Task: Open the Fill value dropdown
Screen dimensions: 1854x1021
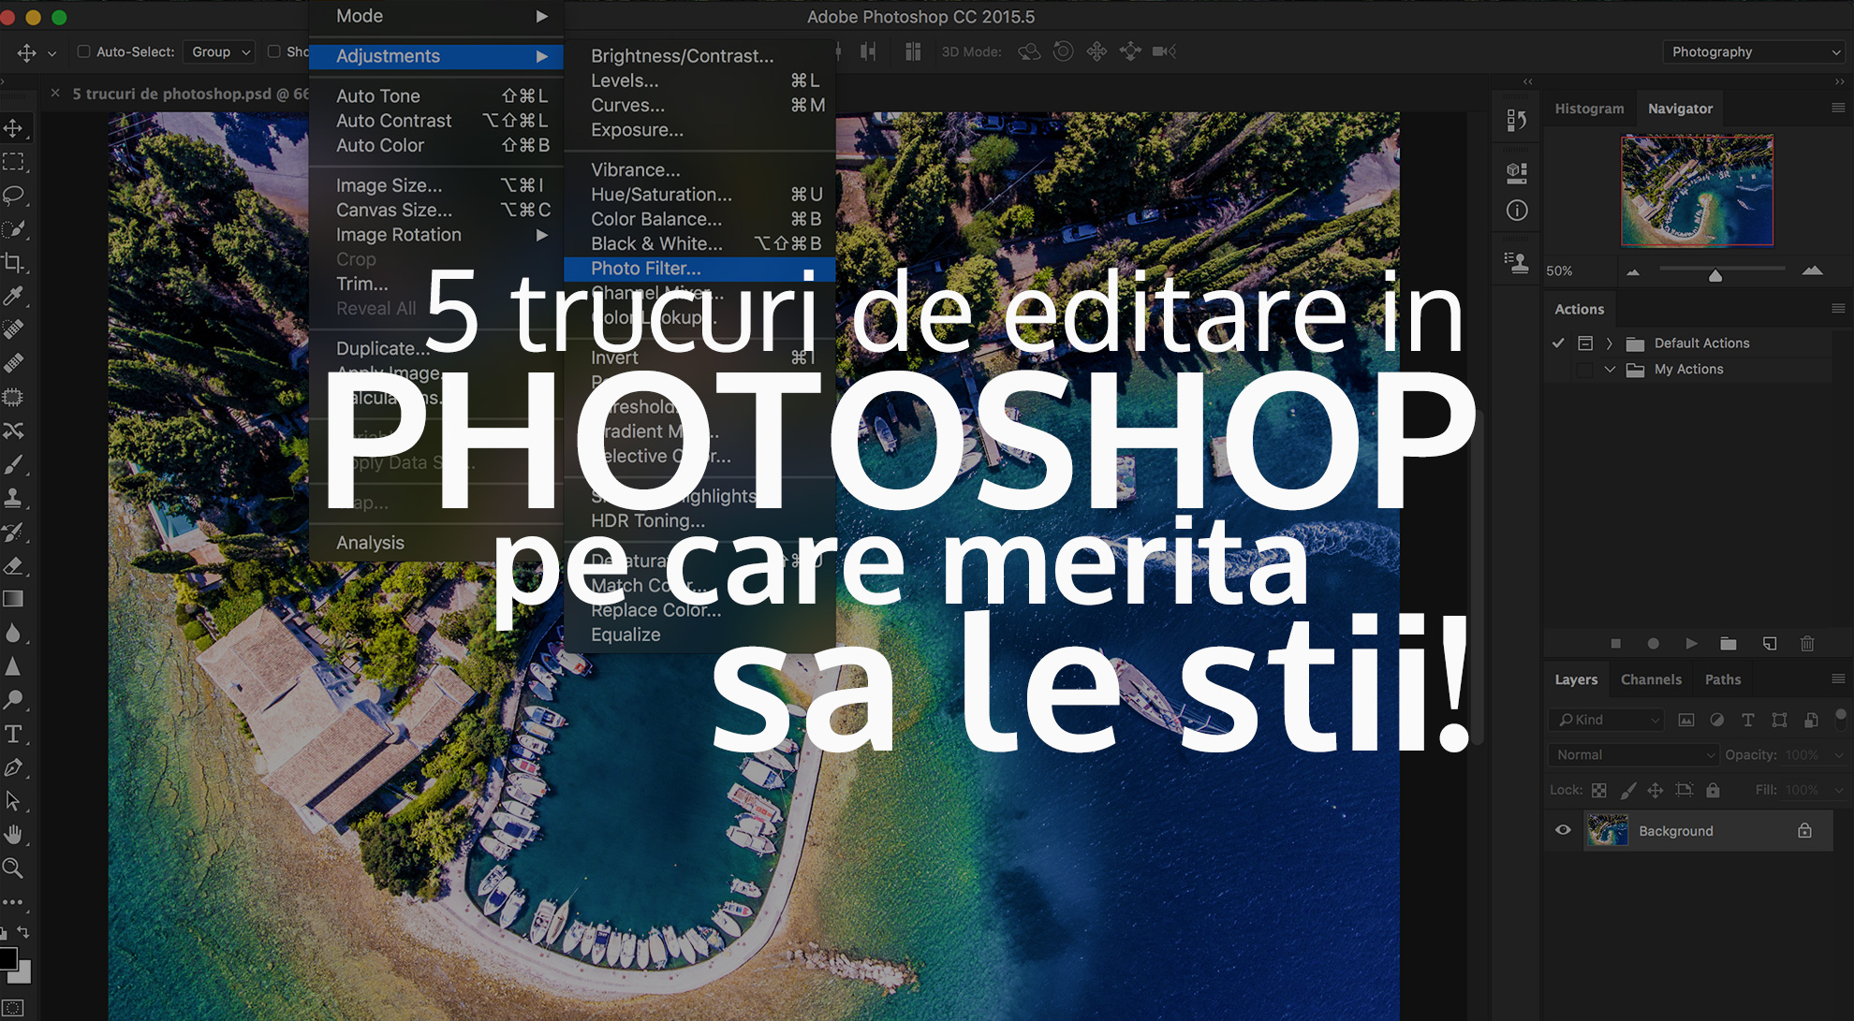Action: (x=1837, y=791)
